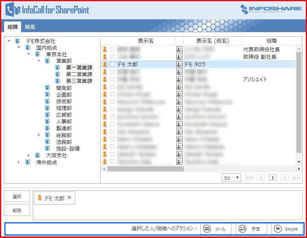
Task: Click the 人事部 group icon
Action: coord(47,121)
